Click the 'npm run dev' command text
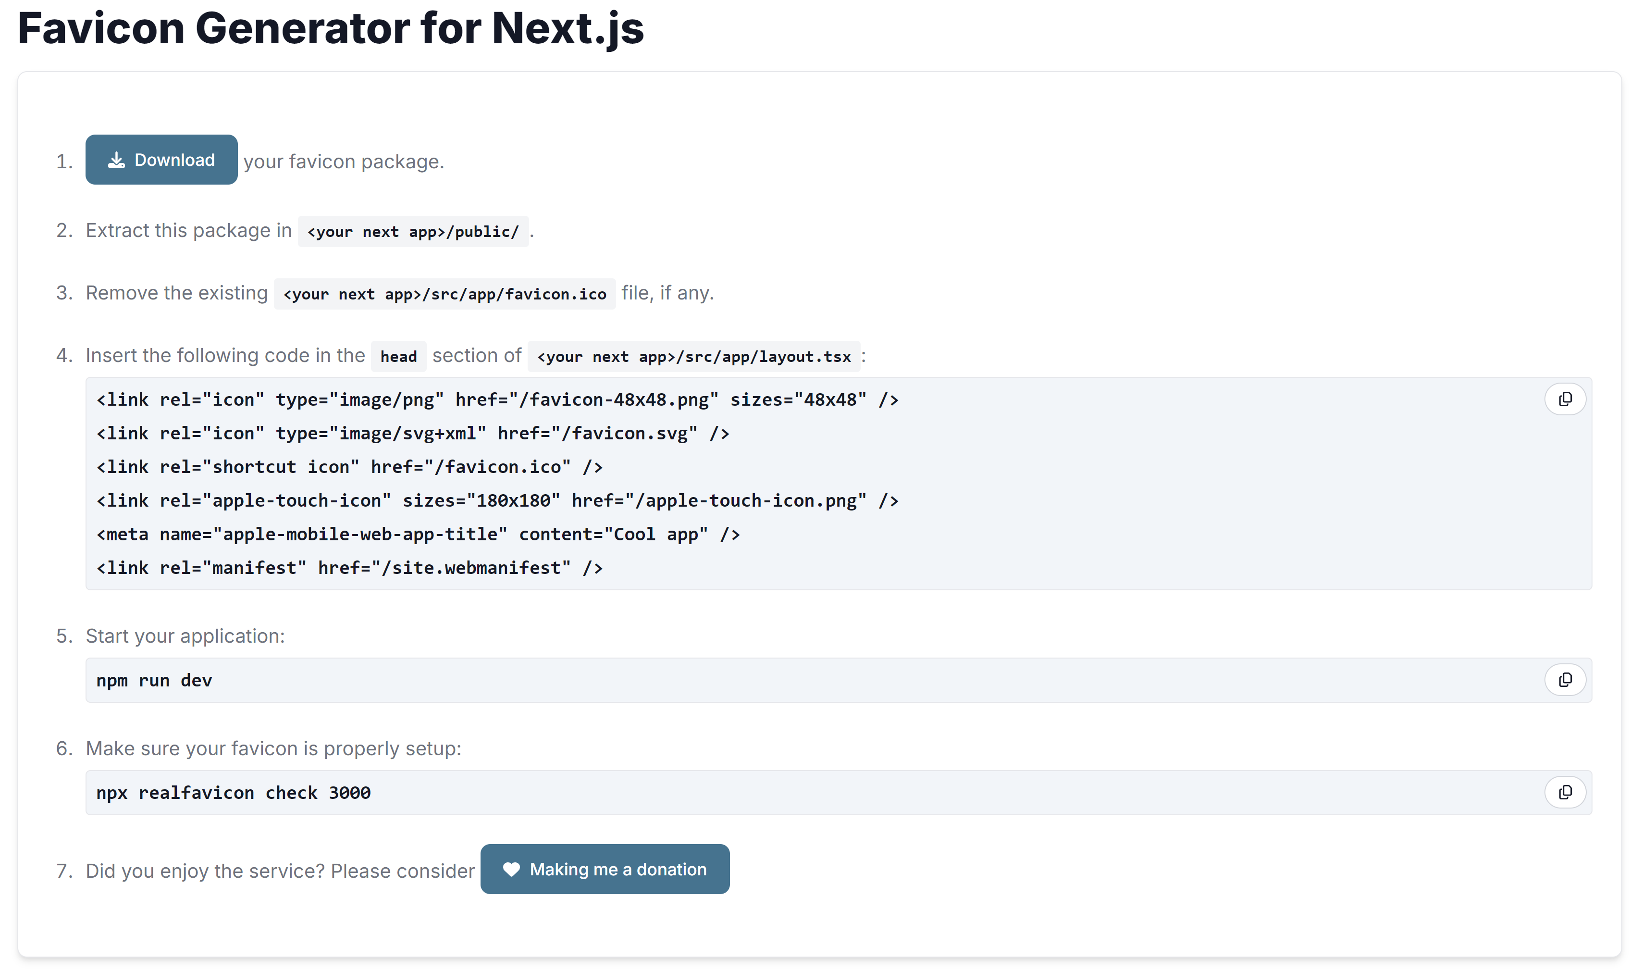1642x971 pixels. (154, 681)
